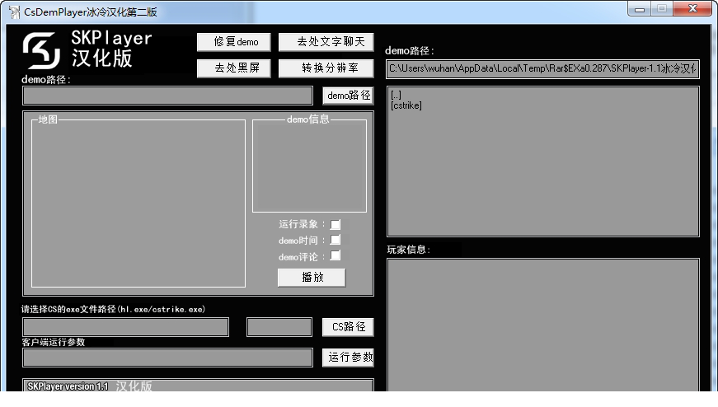Click the 修复demo button
The width and height of the screenshot is (718, 407).
click(x=234, y=42)
